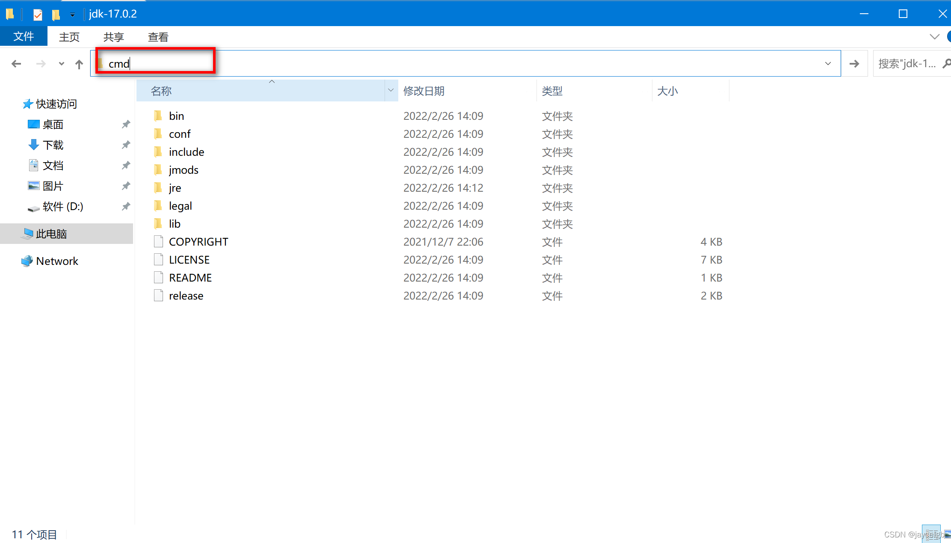Click the search magnifier icon
The width and height of the screenshot is (951, 543).
click(x=946, y=64)
